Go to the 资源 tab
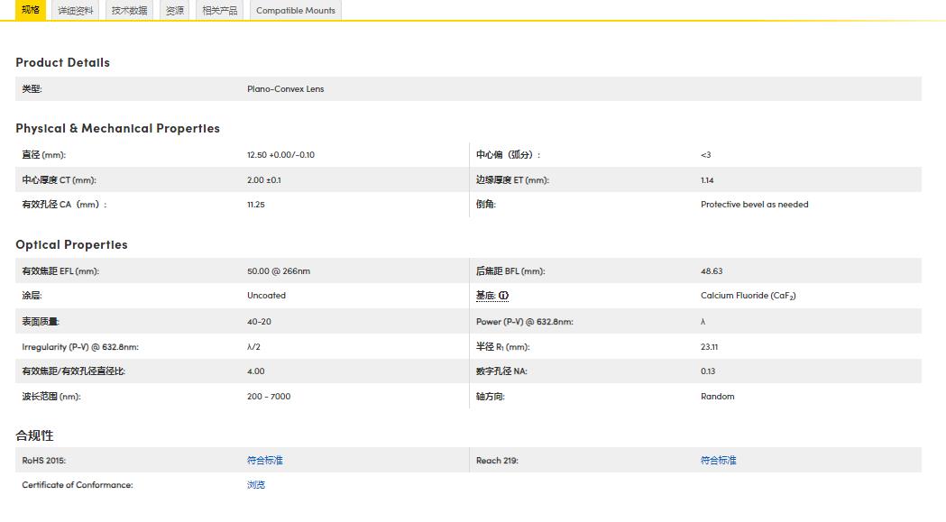This screenshot has height=522, width=946. 175,11
